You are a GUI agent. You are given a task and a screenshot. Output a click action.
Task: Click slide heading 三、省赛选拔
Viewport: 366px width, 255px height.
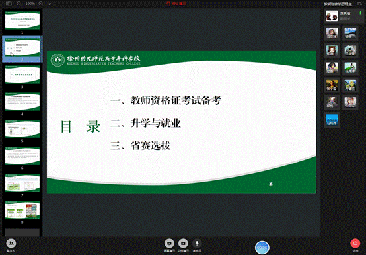(140, 145)
